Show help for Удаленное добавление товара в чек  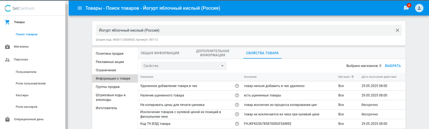click(x=237, y=86)
